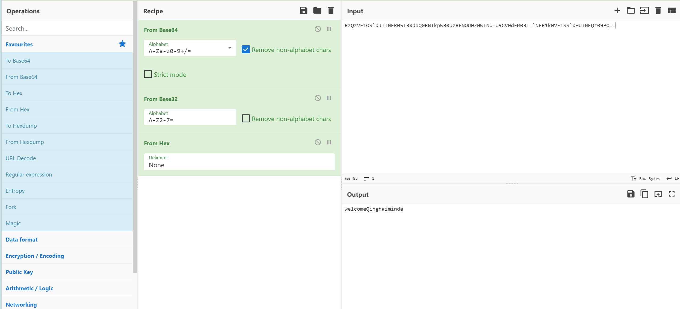This screenshot has width=680, height=309.
Task: Copy output to clipboard
Action: tap(644, 194)
